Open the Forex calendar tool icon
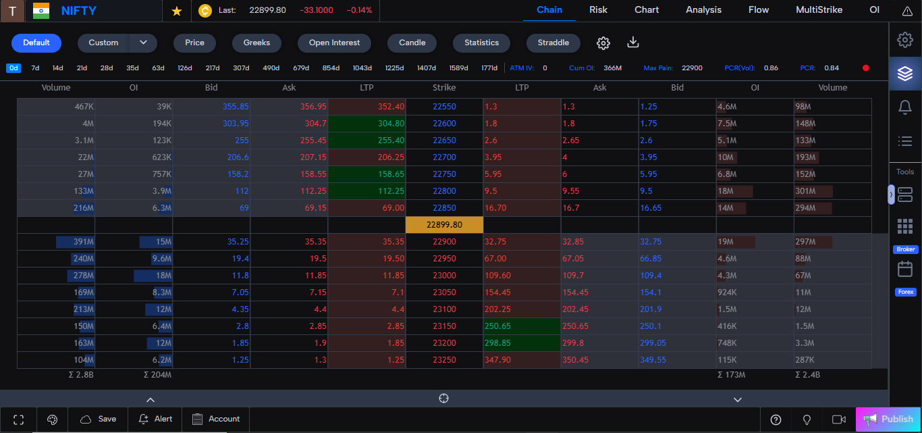 tap(905, 291)
